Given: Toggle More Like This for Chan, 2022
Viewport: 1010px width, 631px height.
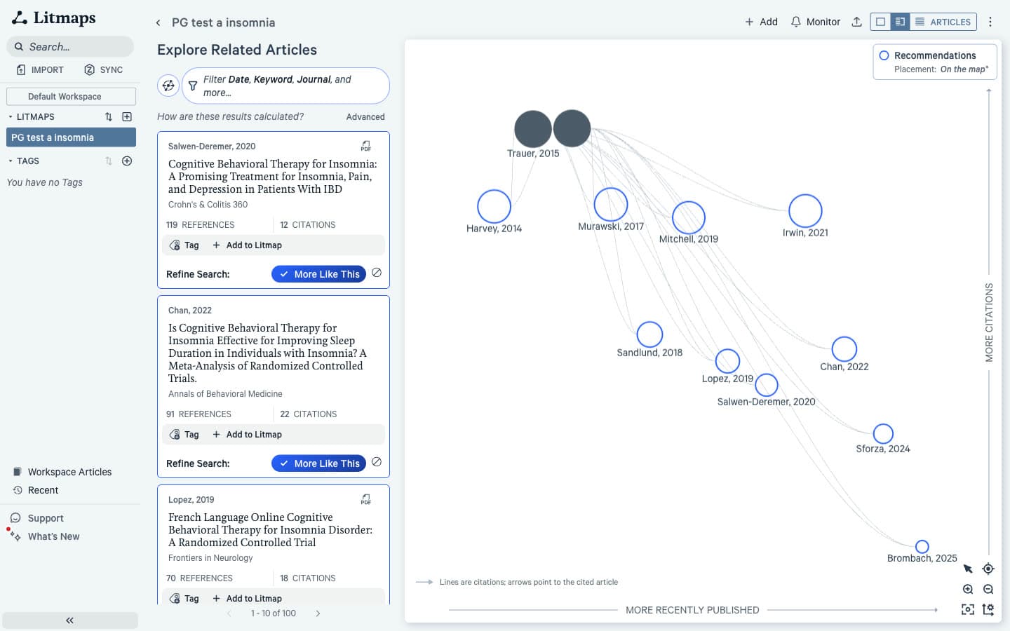Looking at the screenshot, I should (x=319, y=463).
